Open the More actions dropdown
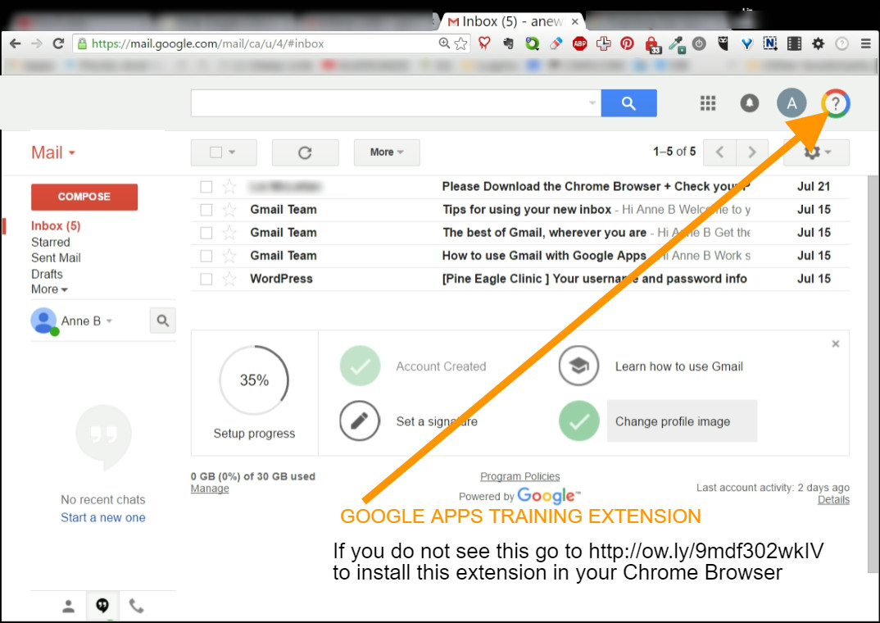Screen dimensions: 880x623 pos(387,152)
